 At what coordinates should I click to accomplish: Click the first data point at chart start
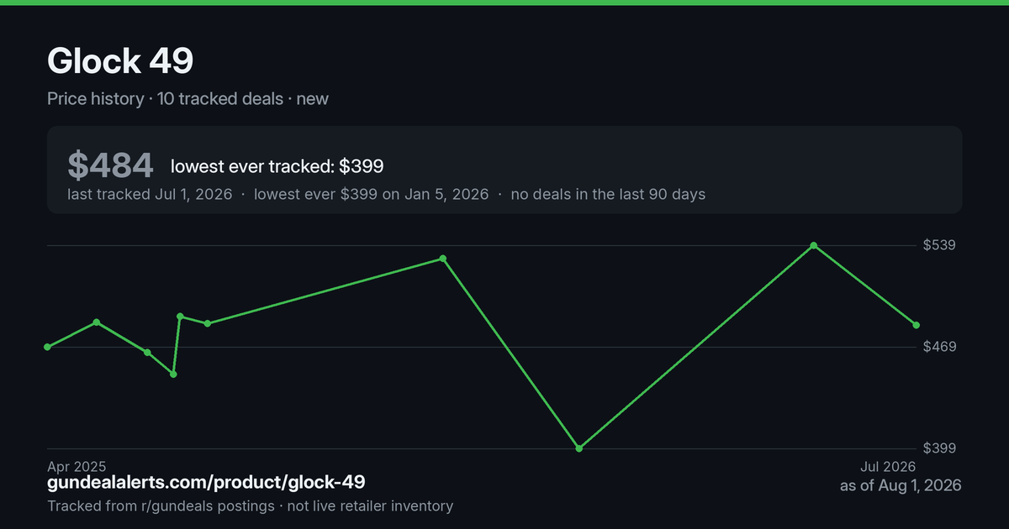pyautogui.click(x=48, y=347)
